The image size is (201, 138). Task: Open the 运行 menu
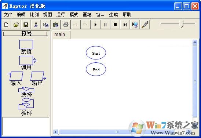click(x=61, y=14)
